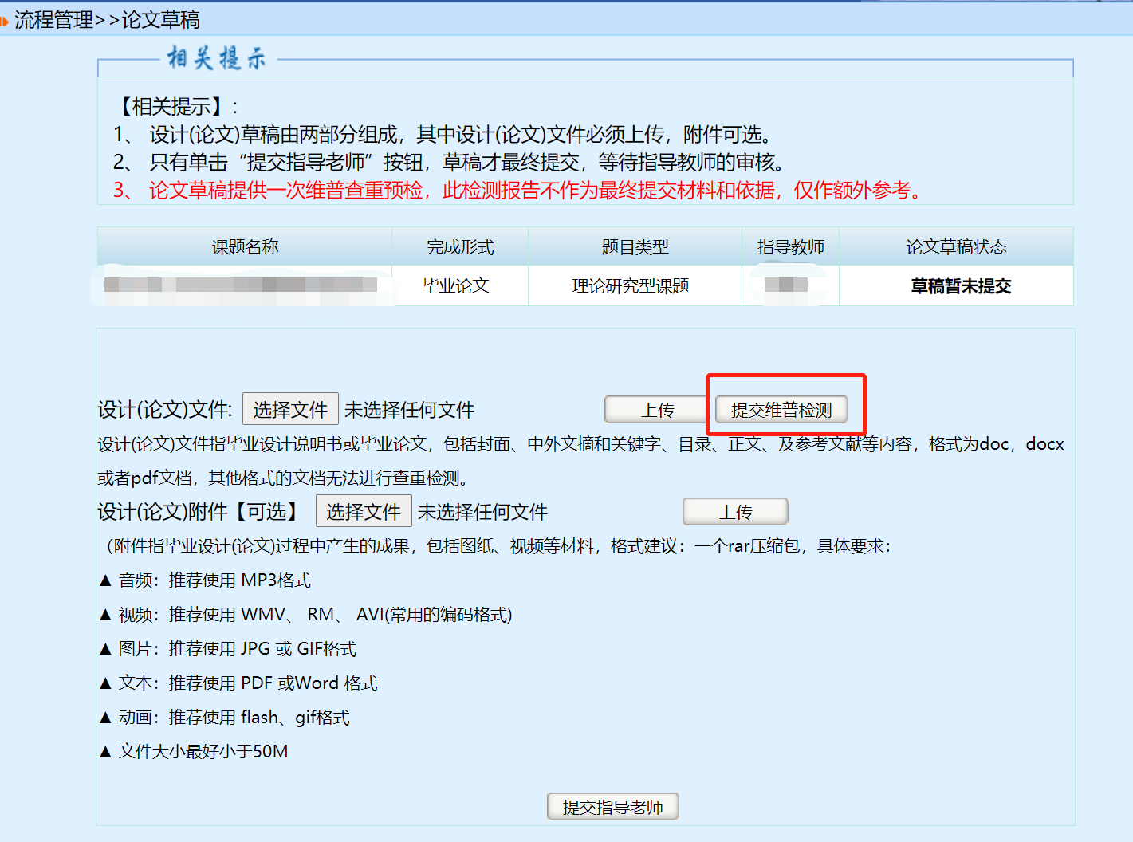Choose file for 设计(论文)文件
1133x842 pixels.
click(290, 410)
